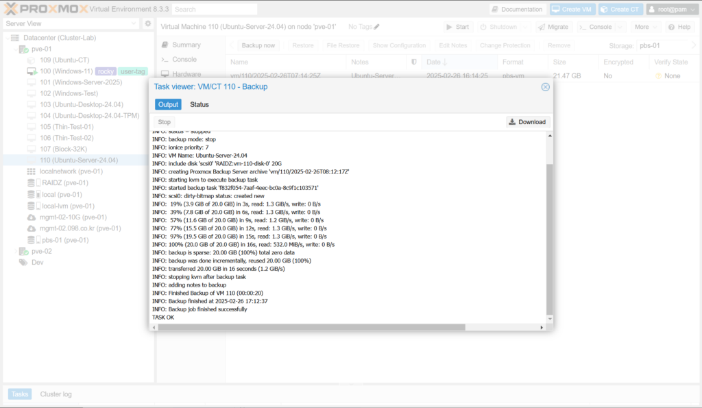Select the running 100 (Windows-11) VM

point(66,71)
